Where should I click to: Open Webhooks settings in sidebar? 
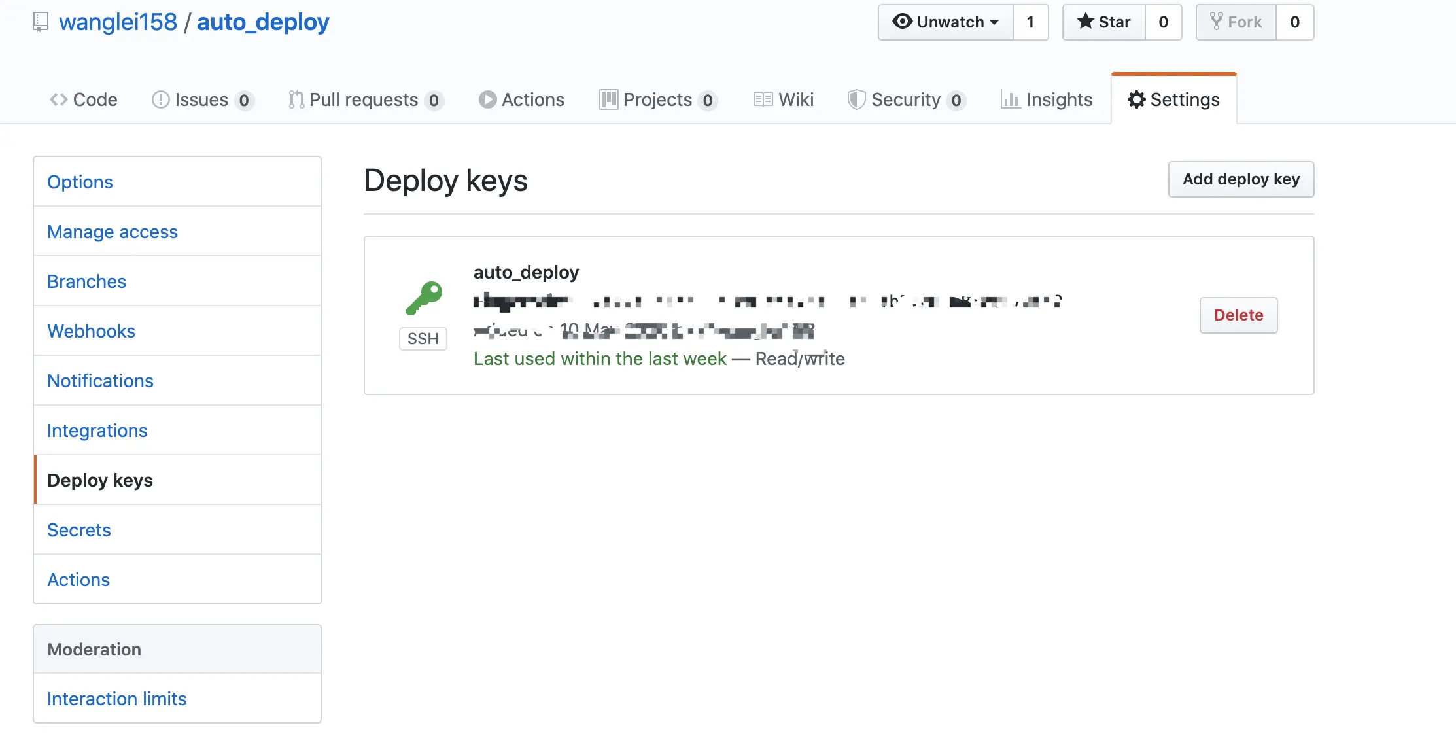(x=91, y=331)
